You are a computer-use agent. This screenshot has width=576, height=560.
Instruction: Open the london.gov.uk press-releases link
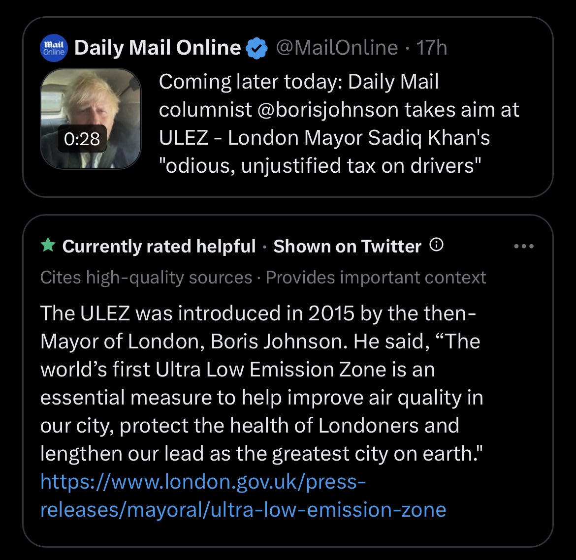tap(243, 496)
